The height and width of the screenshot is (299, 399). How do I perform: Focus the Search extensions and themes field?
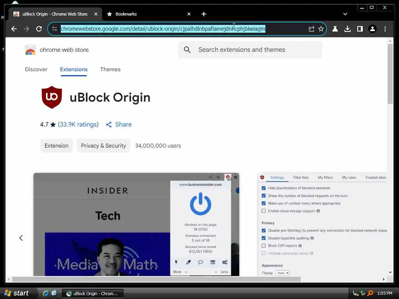(x=250, y=49)
